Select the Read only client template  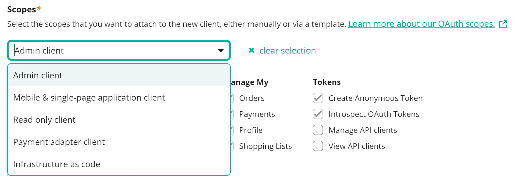(x=44, y=120)
